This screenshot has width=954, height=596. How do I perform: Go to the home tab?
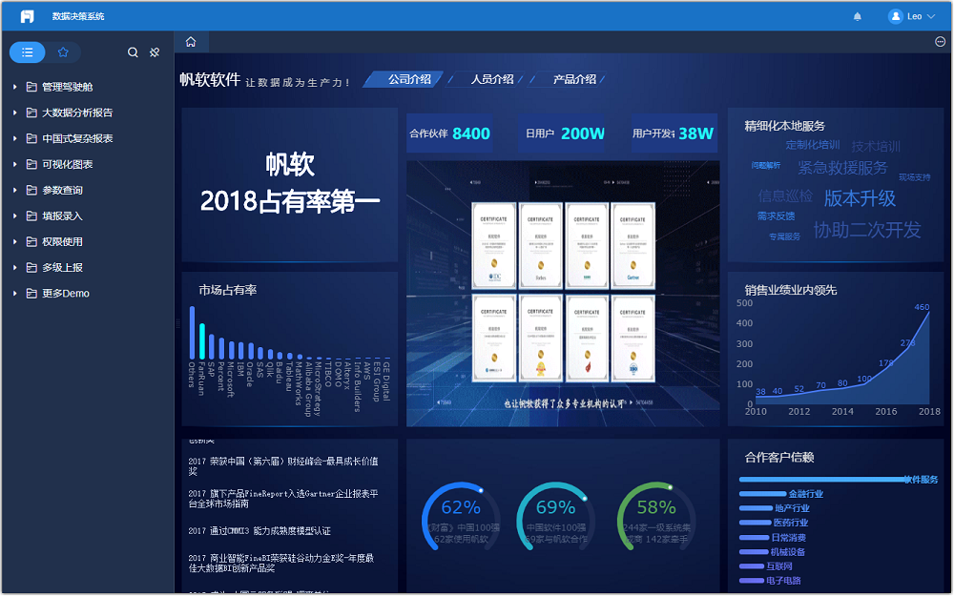191,42
